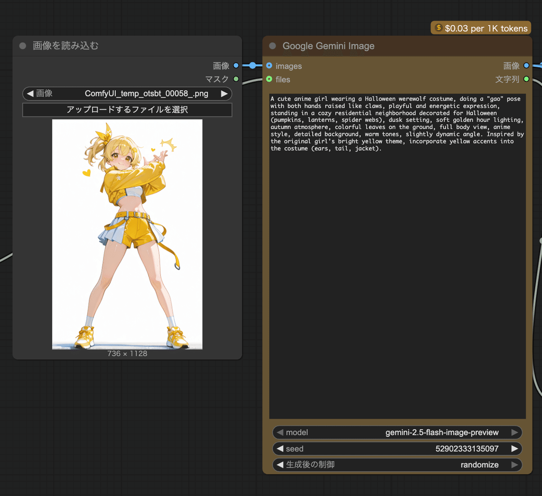
Task: Click the 画像 output port on Gemini node
Action: [526, 66]
